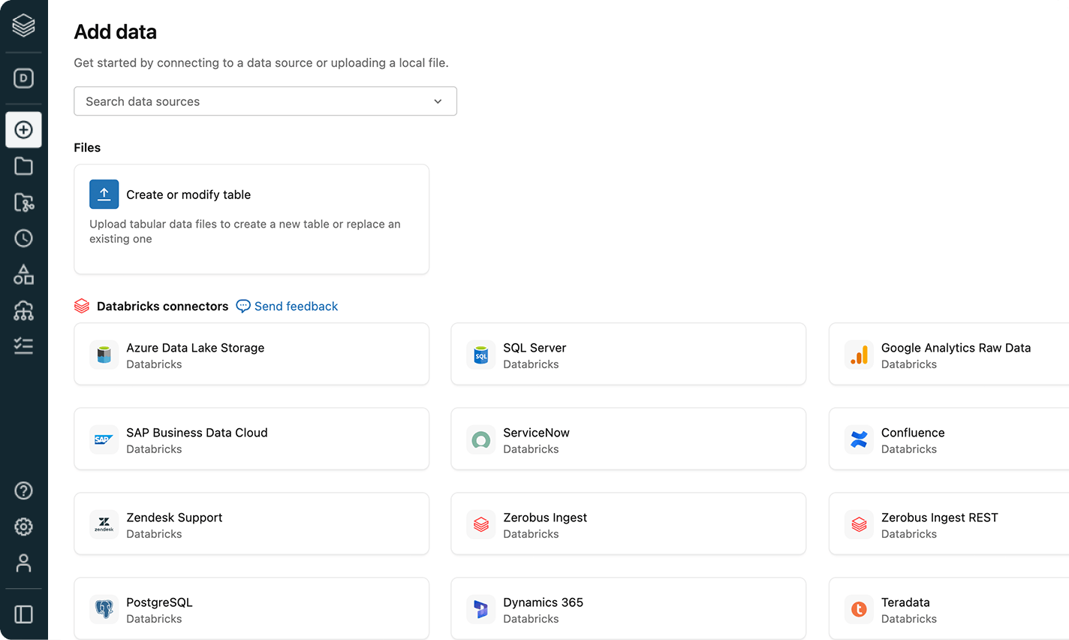The height and width of the screenshot is (640, 1069).
Task: Open the Create or modify table card
Action: click(x=251, y=219)
